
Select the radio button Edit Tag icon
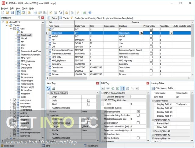[x=113, y=88]
